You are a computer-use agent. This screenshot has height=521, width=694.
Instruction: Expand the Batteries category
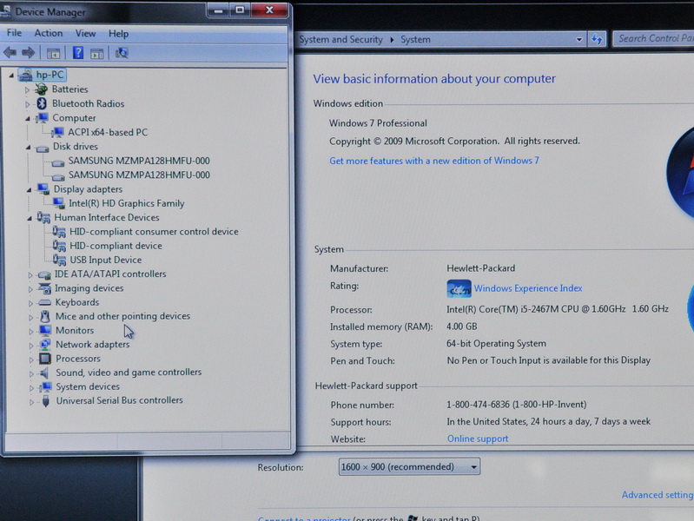pyautogui.click(x=27, y=89)
